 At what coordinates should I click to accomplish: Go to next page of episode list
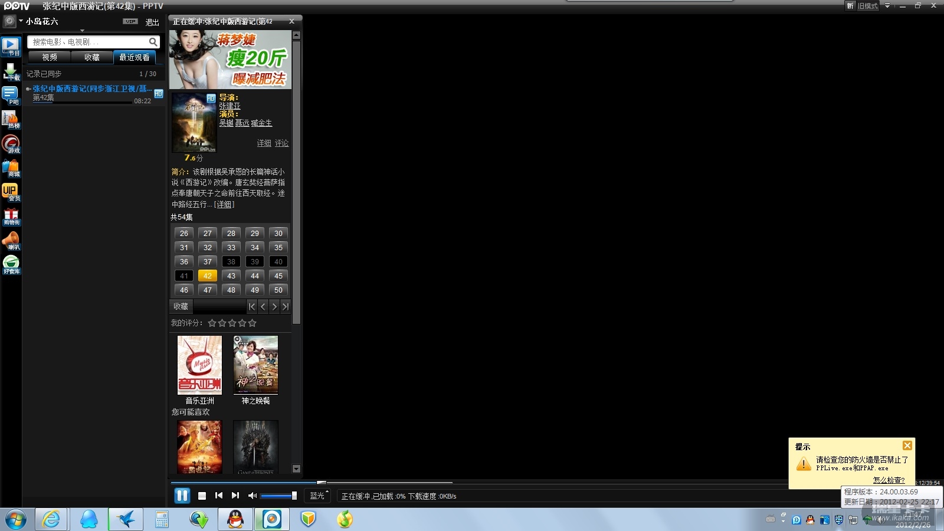click(274, 307)
